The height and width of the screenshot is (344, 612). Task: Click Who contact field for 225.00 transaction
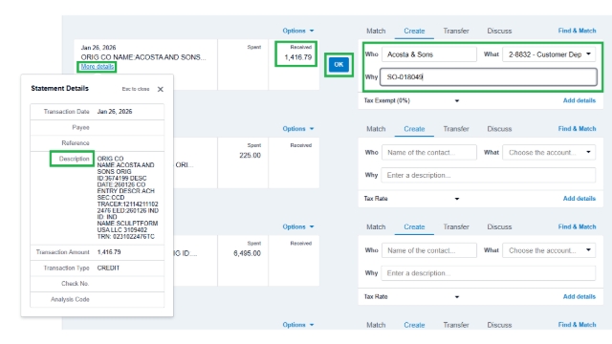point(429,152)
